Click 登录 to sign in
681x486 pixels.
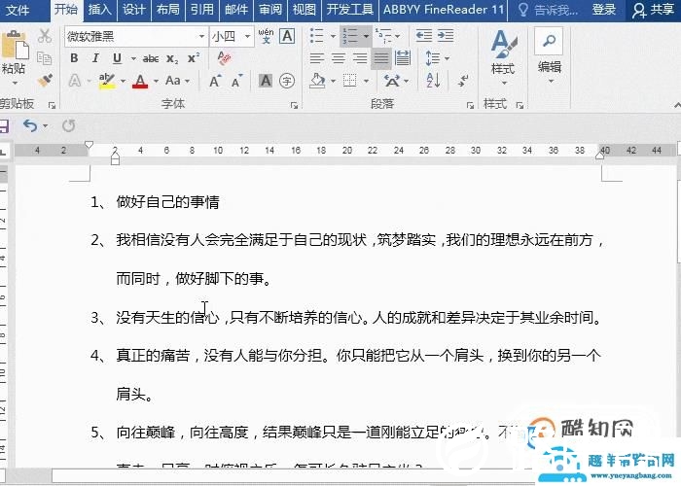604,10
